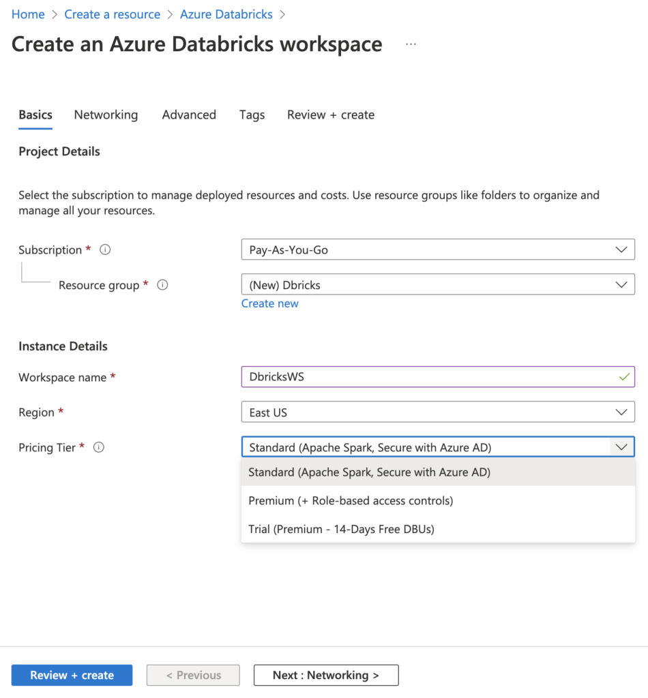Click the ellipsis next to page title

coord(411,44)
